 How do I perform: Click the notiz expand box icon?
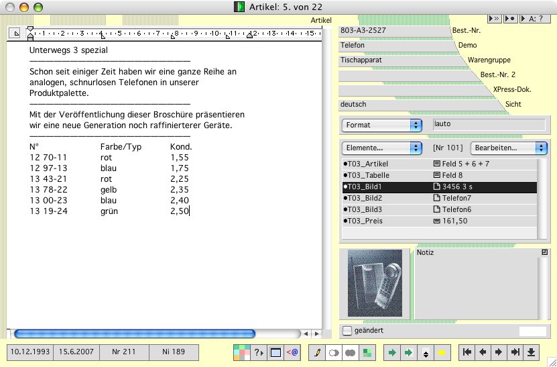tap(545, 253)
